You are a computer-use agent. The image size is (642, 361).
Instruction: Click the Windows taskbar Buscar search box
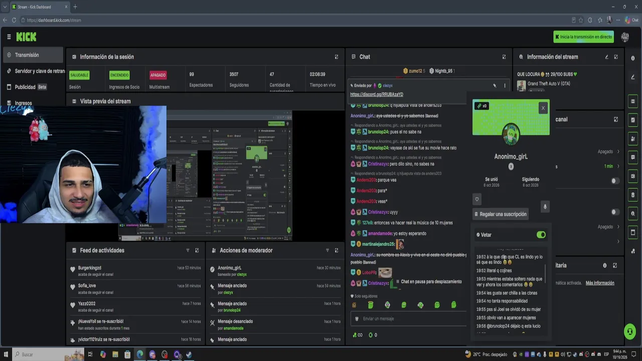tap(49, 354)
